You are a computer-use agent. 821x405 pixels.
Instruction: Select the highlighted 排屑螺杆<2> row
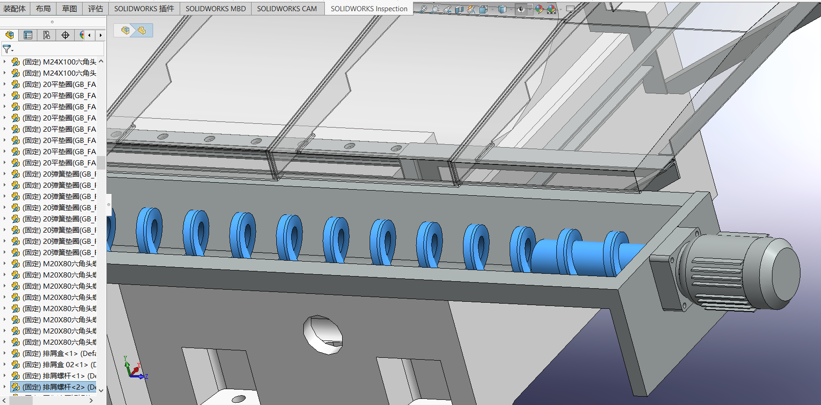(x=53, y=387)
